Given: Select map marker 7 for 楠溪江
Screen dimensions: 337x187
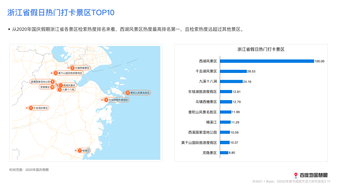Looking at the screenshot, I should pyautogui.click(x=80, y=151).
